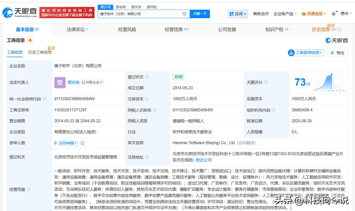The image size is (355, 211).
Task: Switch to 知识产权 tab
Action: coord(277,30)
